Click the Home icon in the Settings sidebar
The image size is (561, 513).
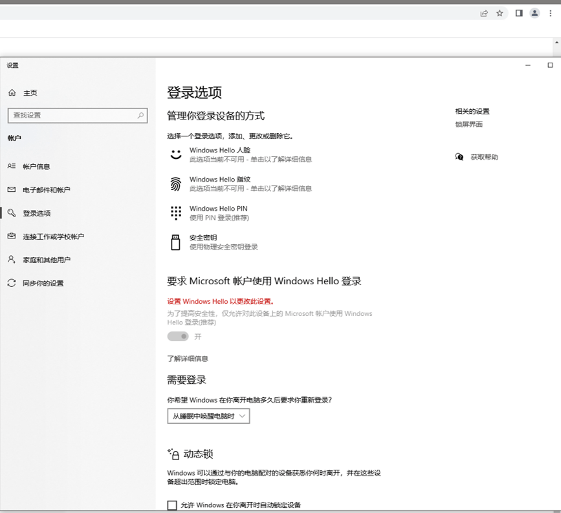tap(12, 92)
